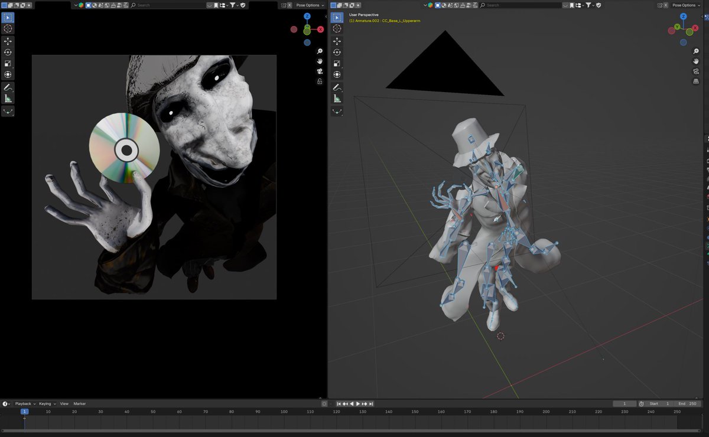Open Pose Options dropdown in User Perspective viewport
The image size is (709, 437).
pyautogui.click(x=685, y=5)
